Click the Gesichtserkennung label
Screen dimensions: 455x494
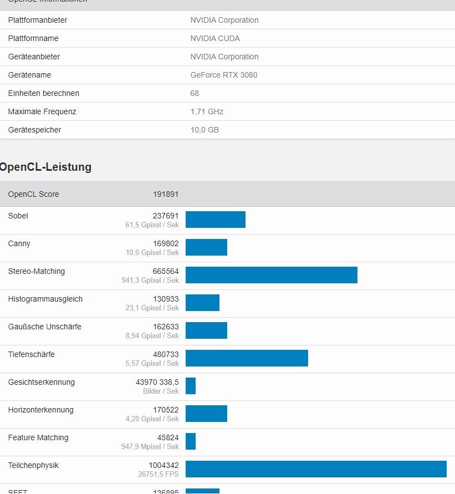(x=42, y=382)
